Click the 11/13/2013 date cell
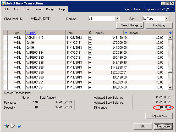Screen dimensions: 176x140 point(74,87)
